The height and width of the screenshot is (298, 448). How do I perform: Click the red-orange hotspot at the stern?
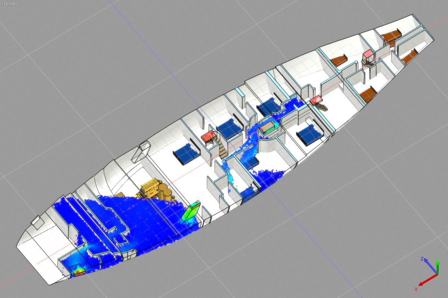(x=78, y=271)
